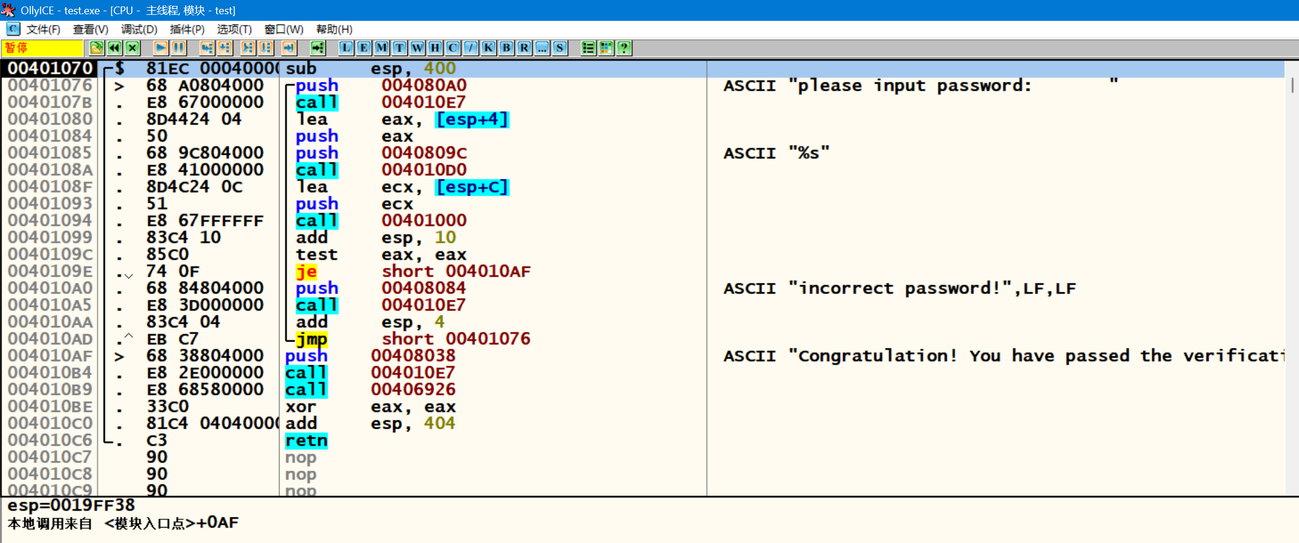Open the 文件(F) menu
The image size is (1299, 543).
[x=43, y=30]
